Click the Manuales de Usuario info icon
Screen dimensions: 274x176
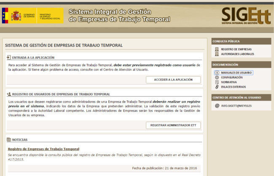point(217,73)
